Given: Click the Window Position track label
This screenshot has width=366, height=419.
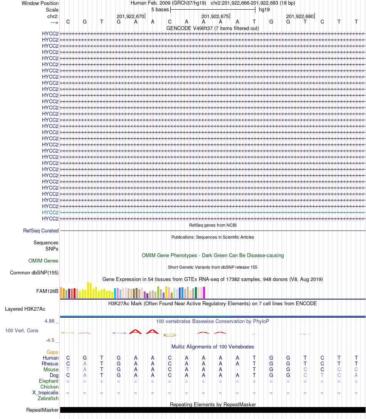Looking at the screenshot, I should click(40, 3).
